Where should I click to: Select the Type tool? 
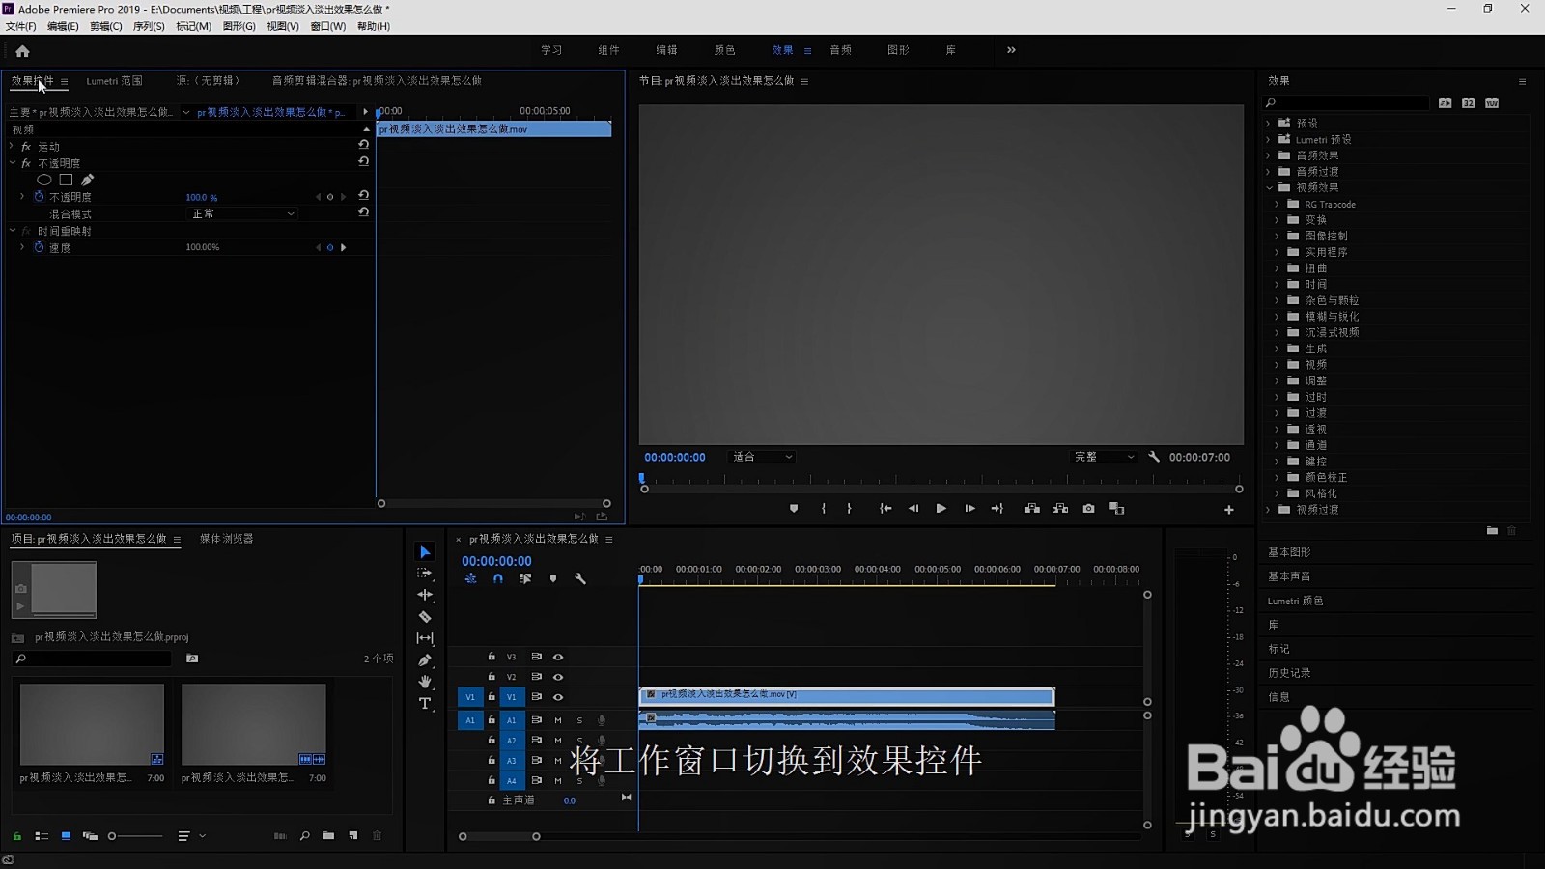[425, 704]
